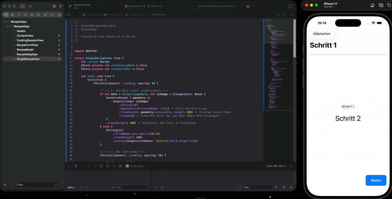Image resolution: width=392 pixels, height=199 pixels.
Task: Open the Auto variables scope dropdown
Action: pos(71,188)
